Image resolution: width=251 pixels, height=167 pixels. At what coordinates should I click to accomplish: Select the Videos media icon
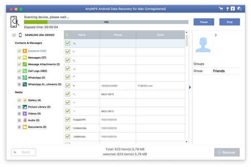coord(25,114)
